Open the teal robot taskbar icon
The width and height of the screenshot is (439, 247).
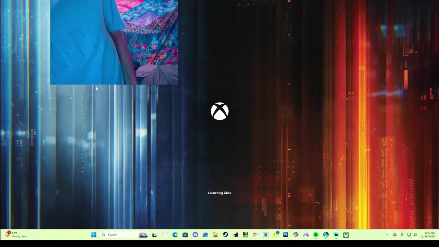click(336, 235)
